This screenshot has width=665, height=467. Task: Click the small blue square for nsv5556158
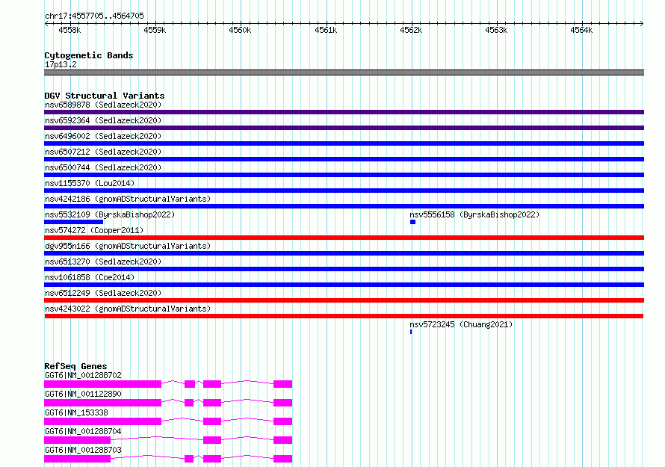click(x=412, y=222)
